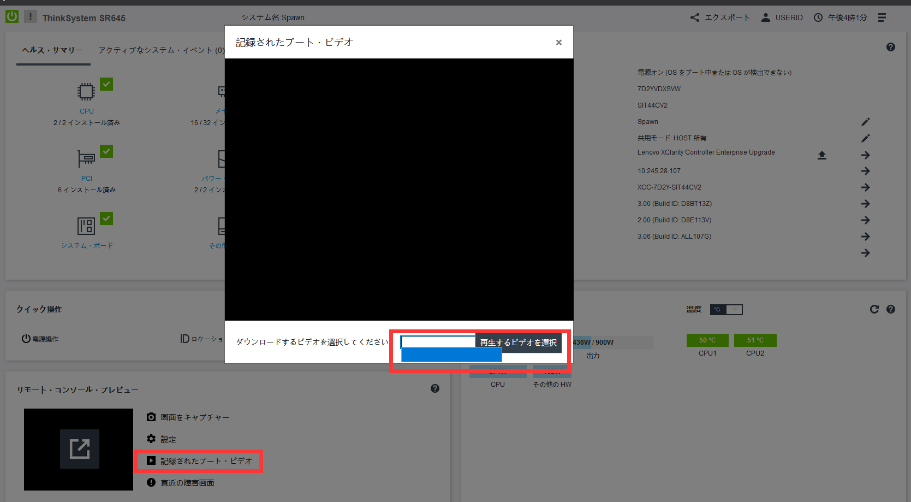Edit the 共用モード HOST pencil icon
The image size is (911, 502).
[866, 138]
